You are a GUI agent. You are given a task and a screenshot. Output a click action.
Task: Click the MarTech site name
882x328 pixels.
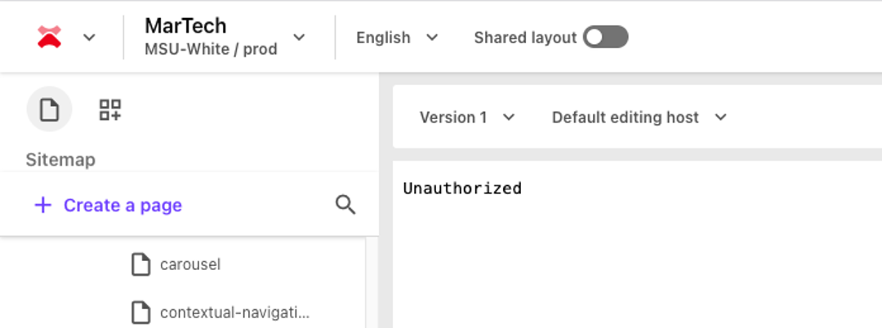click(x=185, y=25)
